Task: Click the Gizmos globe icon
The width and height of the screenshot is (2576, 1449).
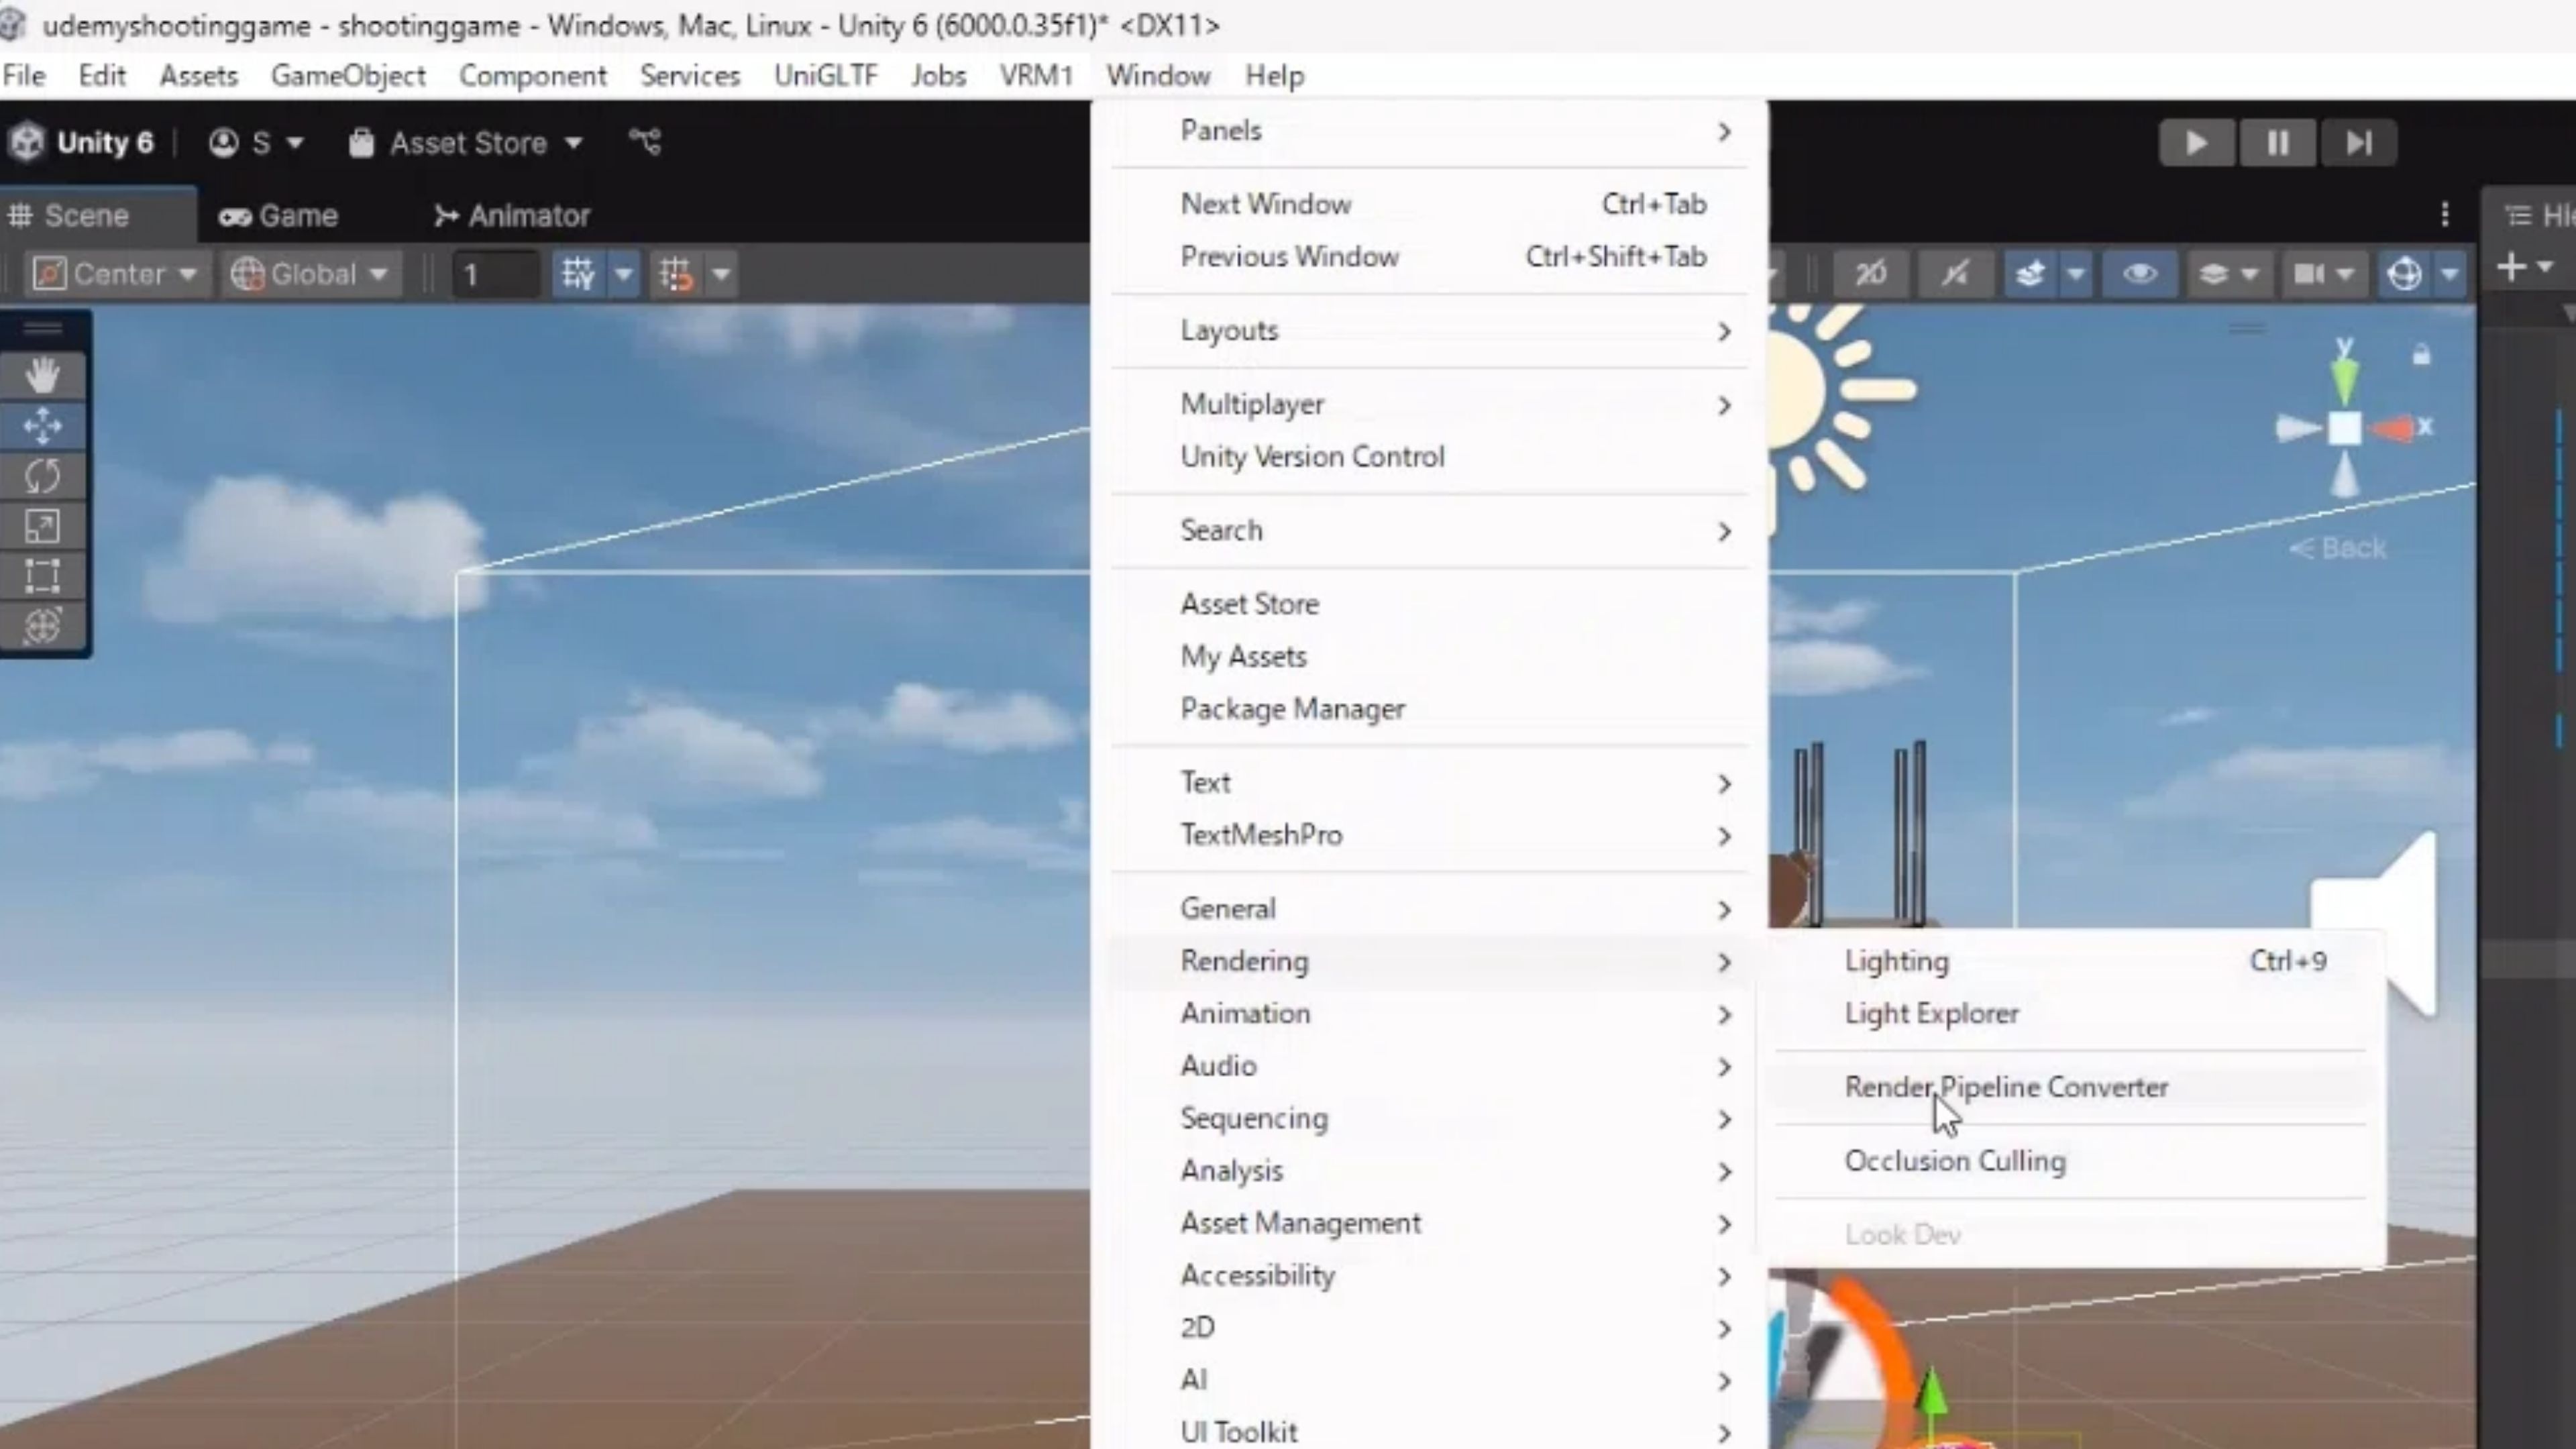Action: pos(2404,274)
